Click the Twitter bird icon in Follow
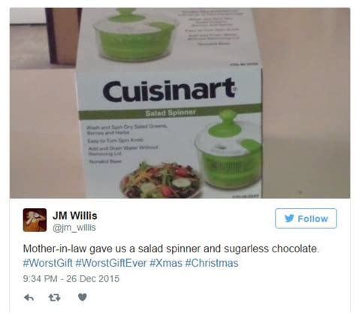The height and width of the screenshot is (314, 356). [x=289, y=219]
